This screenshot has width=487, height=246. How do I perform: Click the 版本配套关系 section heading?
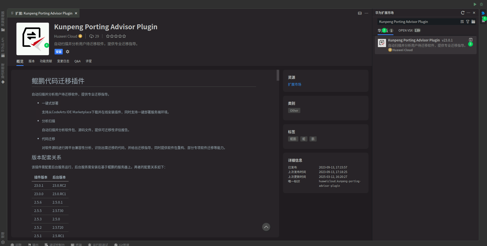[x=46, y=158]
